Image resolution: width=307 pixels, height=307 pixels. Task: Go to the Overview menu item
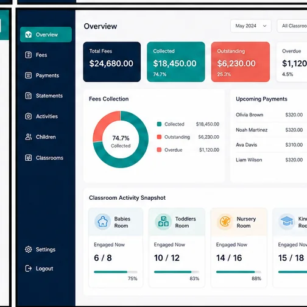coord(46,35)
